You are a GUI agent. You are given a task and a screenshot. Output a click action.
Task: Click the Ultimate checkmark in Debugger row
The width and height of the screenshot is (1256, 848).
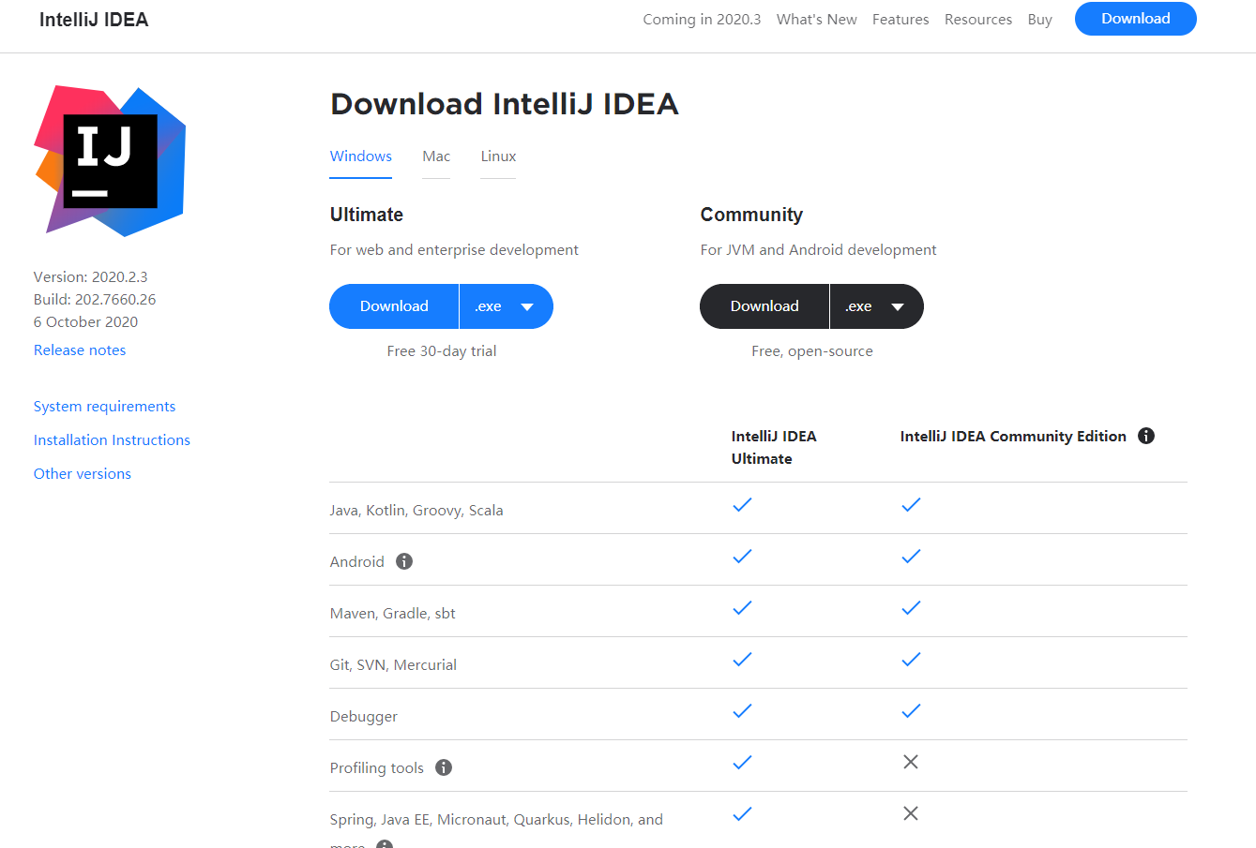click(x=742, y=711)
